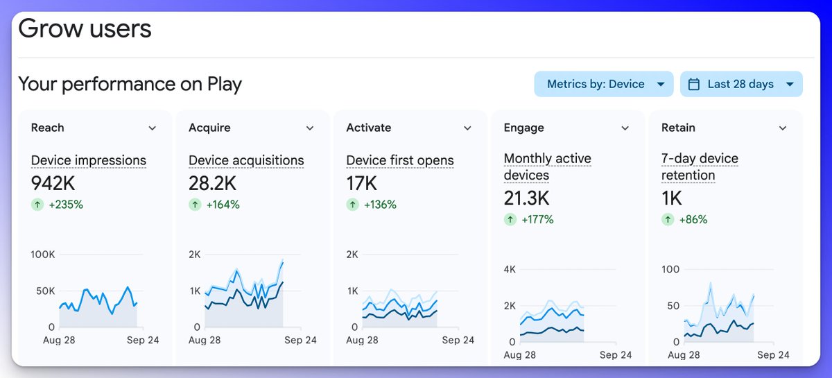
Task: Click the 4K axis label in Engage chart
Action: (x=510, y=269)
